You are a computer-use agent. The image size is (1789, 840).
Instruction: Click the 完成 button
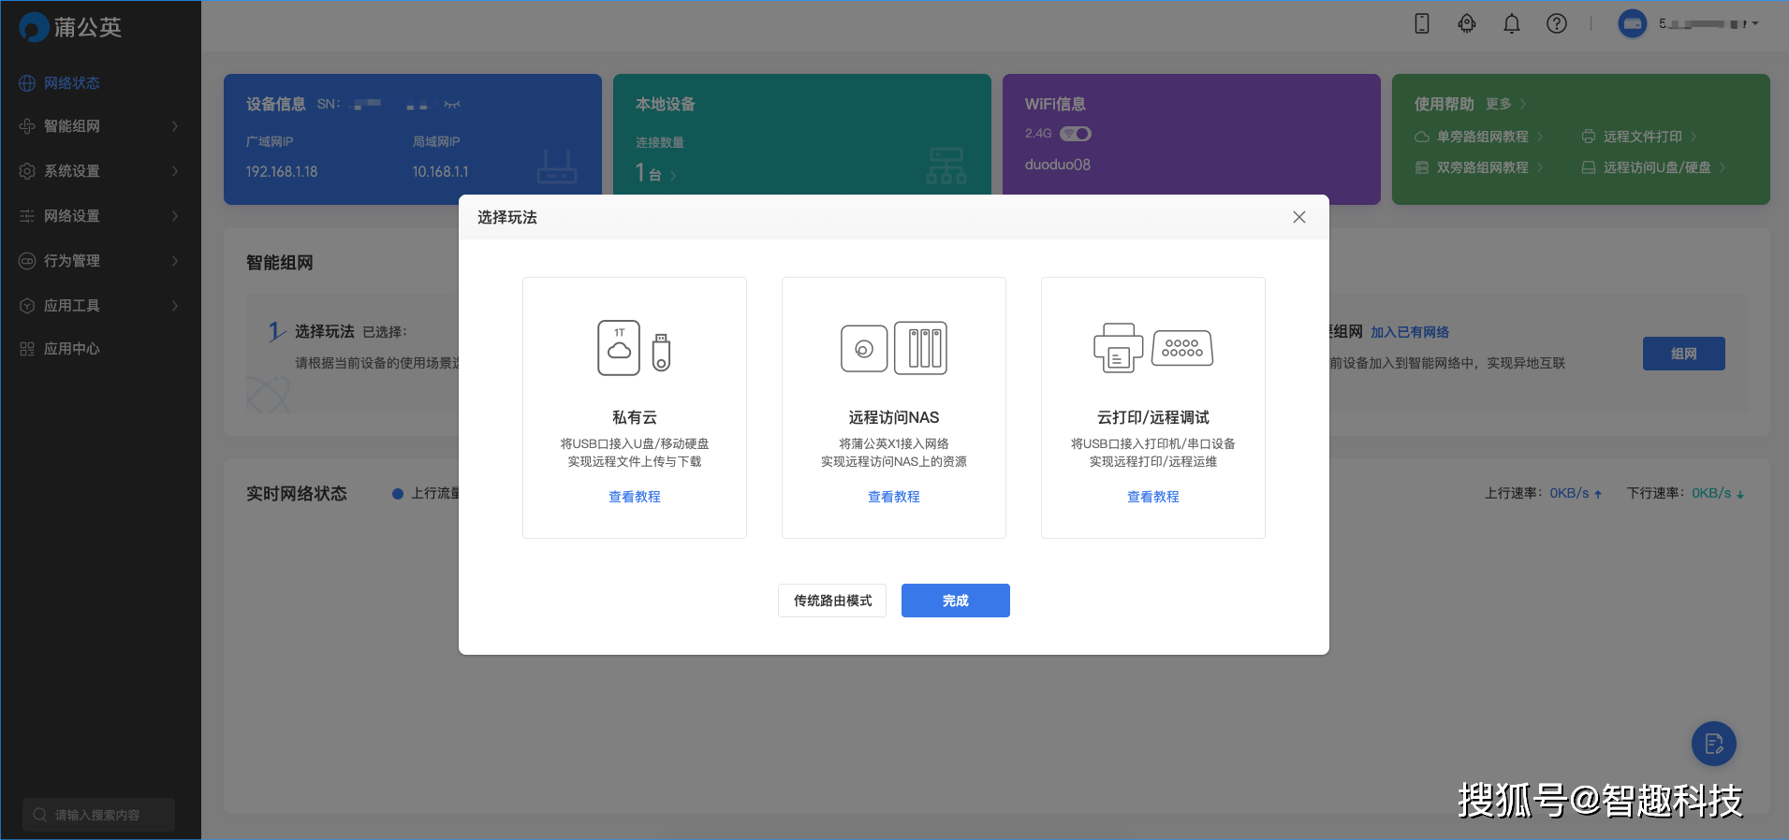click(956, 601)
